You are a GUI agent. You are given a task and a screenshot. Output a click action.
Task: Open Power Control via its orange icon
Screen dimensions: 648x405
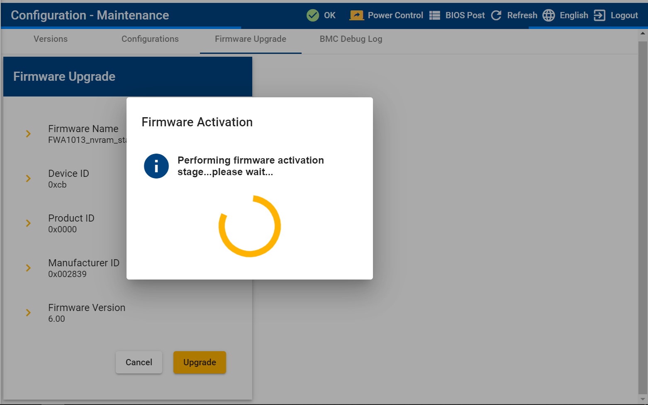[x=356, y=15]
